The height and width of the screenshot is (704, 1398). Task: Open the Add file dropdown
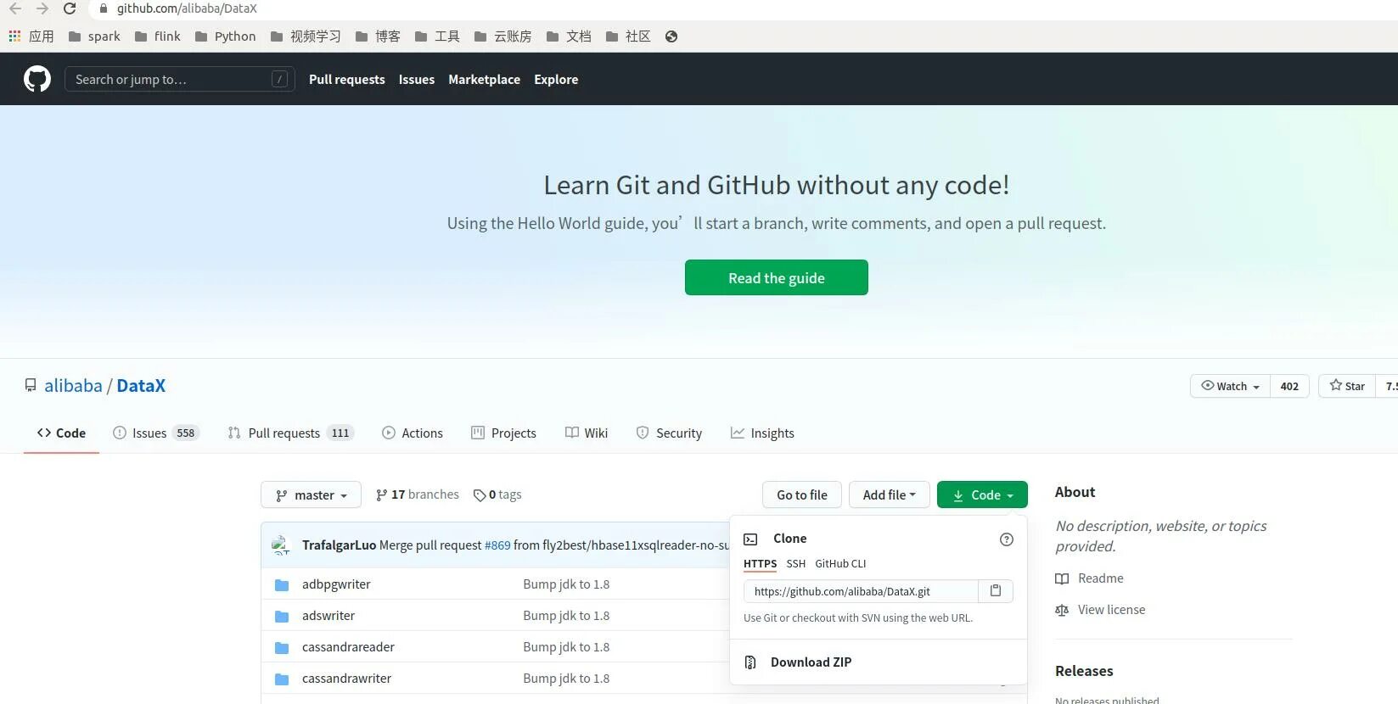click(x=890, y=494)
